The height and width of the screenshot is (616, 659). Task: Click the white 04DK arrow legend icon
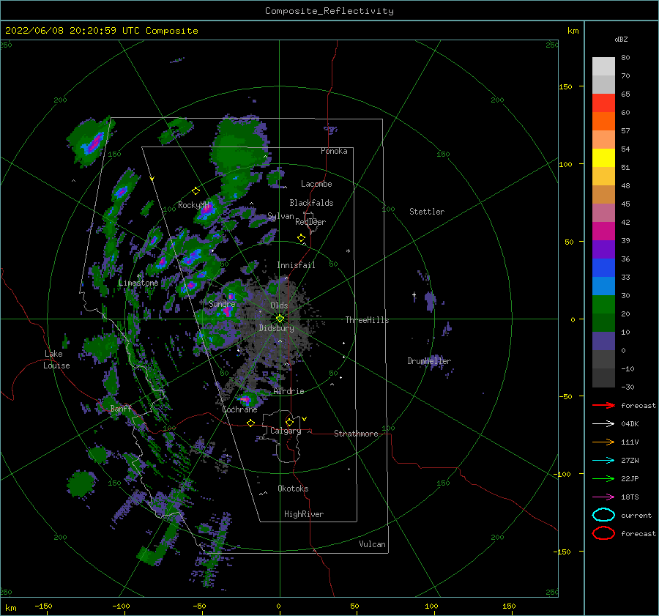[x=603, y=424]
